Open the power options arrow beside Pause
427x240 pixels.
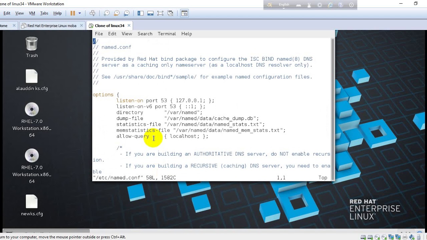(80, 13)
